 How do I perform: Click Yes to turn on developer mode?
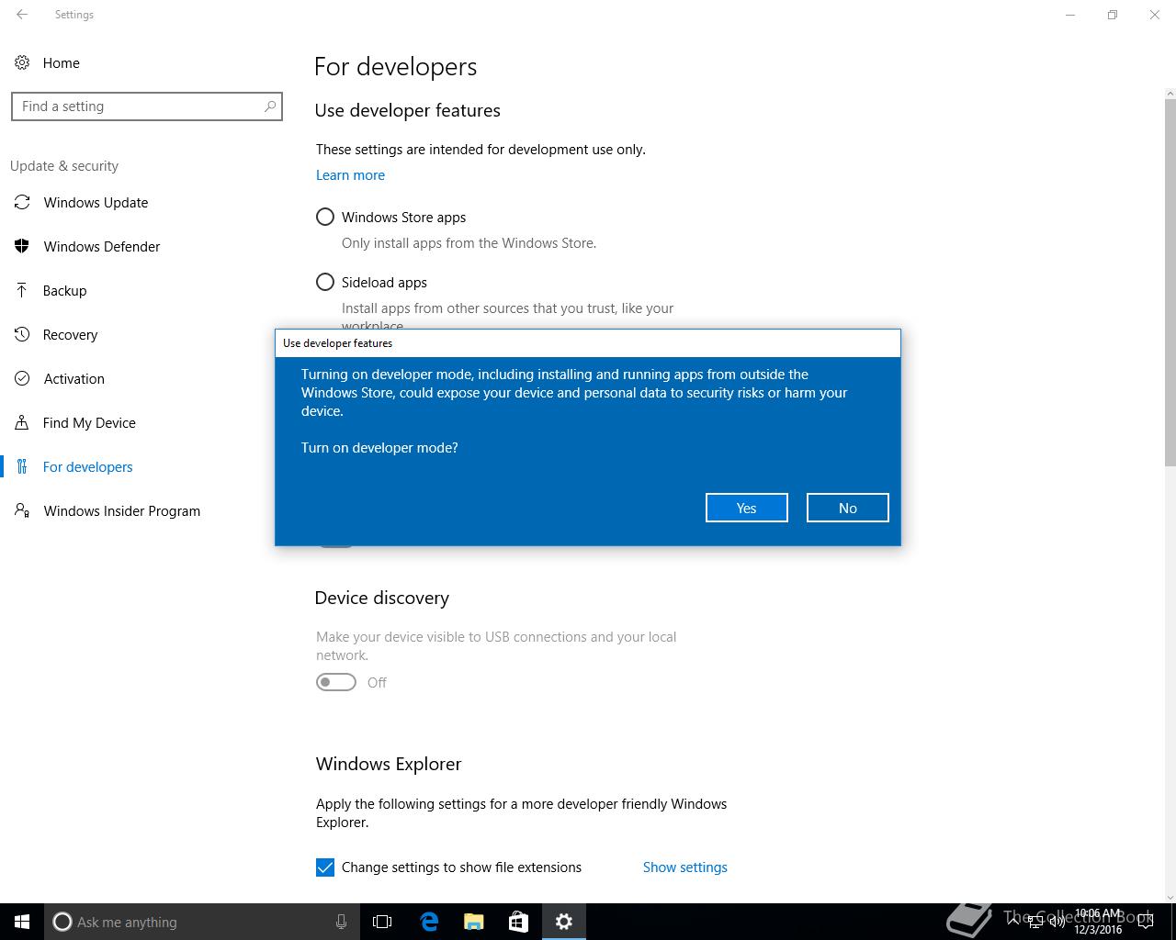(746, 508)
